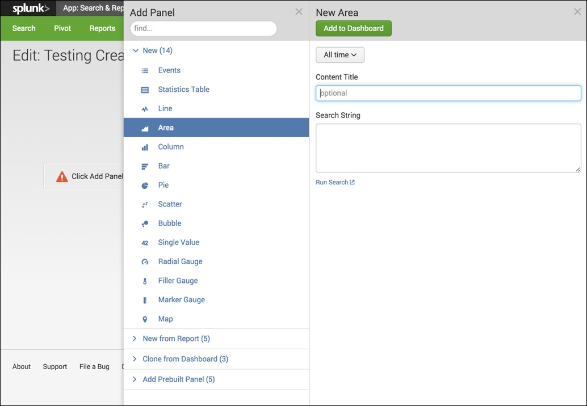This screenshot has height=406, width=587.
Task: Select the Pie chart panel type
Action: pyautogui.click(x=163, y=185)
